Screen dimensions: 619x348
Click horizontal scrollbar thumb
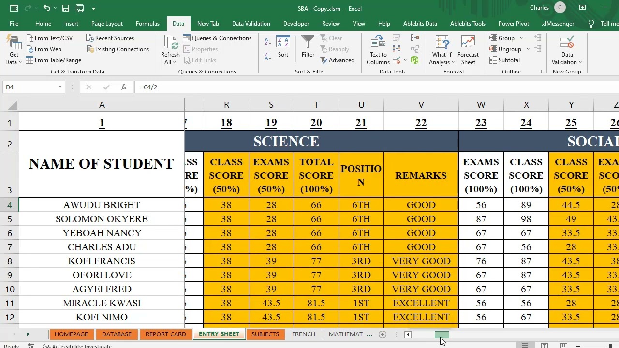click(442, 334)
